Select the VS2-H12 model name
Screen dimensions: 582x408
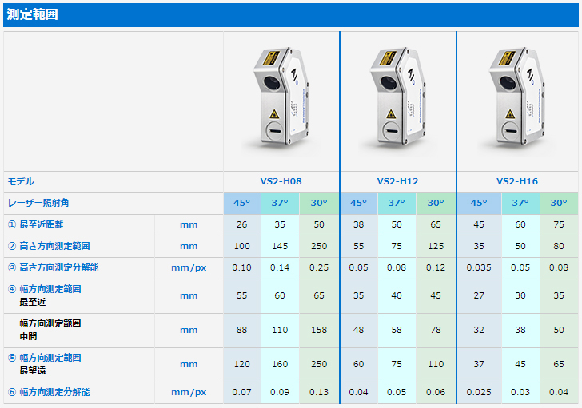tap(397, 181)
